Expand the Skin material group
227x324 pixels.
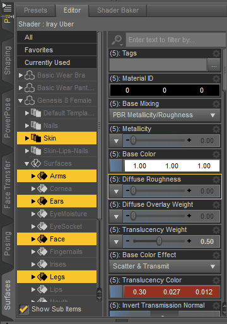tap(27, 138)
